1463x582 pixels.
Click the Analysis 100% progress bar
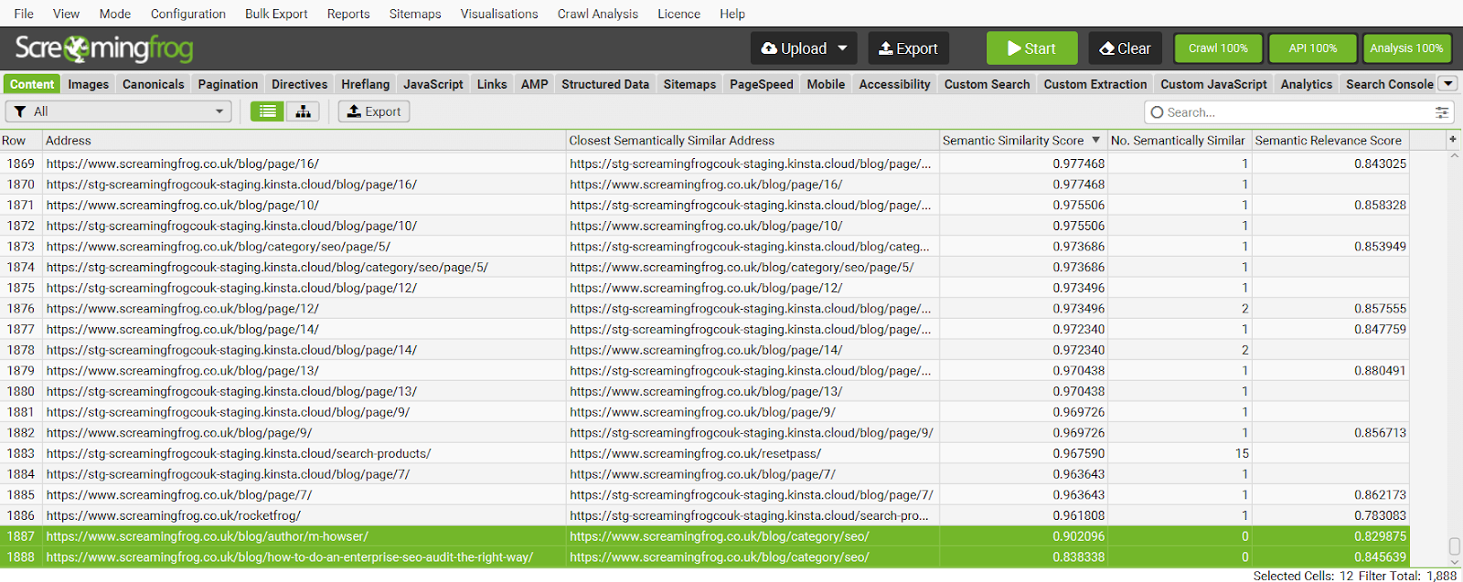1406,48
